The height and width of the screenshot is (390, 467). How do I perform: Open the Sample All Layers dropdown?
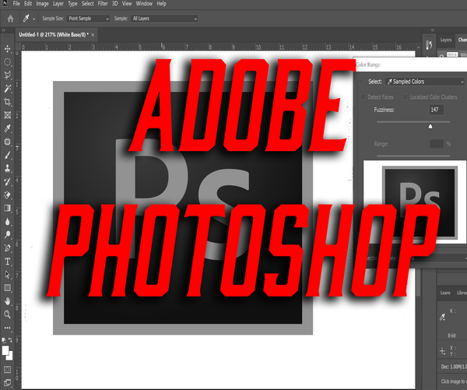coord(164,19)
